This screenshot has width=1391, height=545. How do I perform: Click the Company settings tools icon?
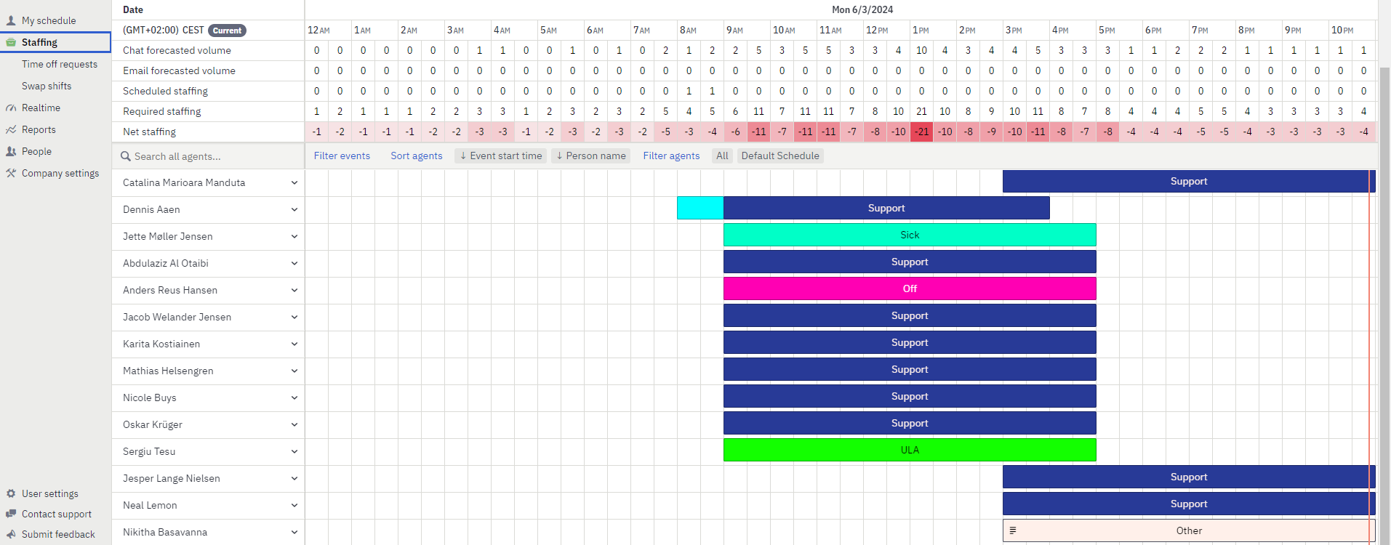pos(11,174)
